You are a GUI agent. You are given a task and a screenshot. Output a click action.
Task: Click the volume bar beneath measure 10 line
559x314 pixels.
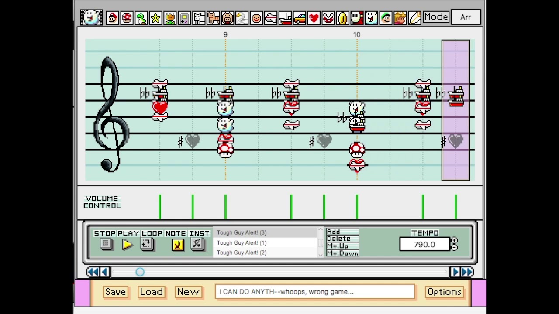(357, 207)
